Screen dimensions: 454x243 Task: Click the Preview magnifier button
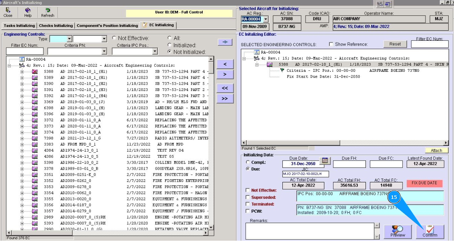397,231
